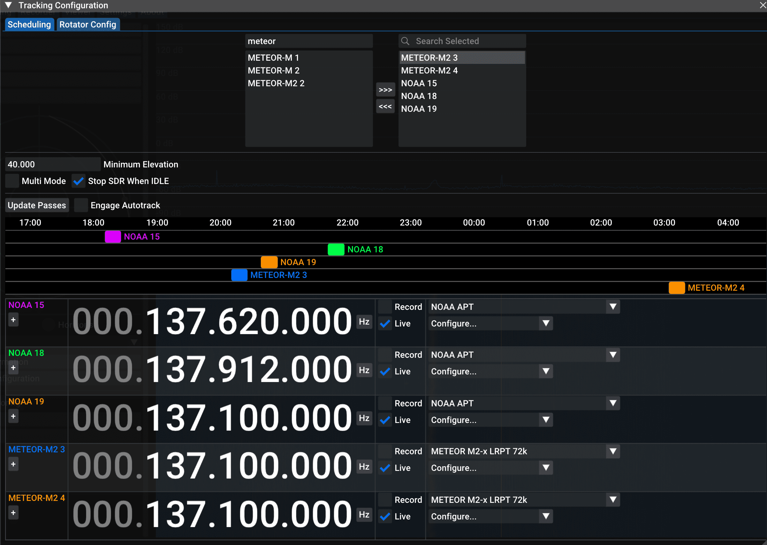The width and height of the screenshot is (767, 545).
Task: Select NOAA 15 in selected list
Action: pyautogui.click(x=462, y=83)
